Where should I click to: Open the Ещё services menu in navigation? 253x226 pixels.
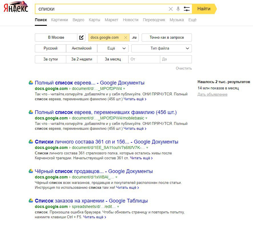192,20
